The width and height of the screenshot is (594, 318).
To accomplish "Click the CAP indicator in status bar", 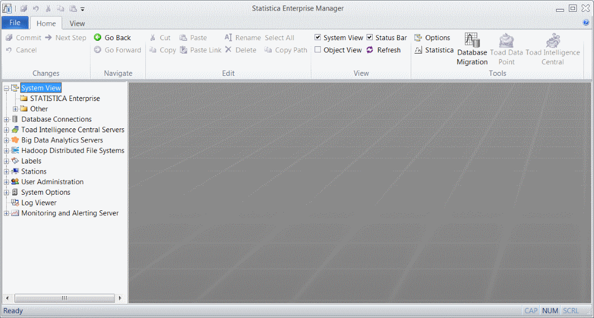I will pyautogui.click(x=531, y=310).
